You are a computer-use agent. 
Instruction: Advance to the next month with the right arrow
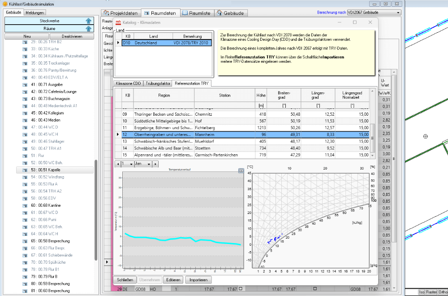click(x=156, y=164)
